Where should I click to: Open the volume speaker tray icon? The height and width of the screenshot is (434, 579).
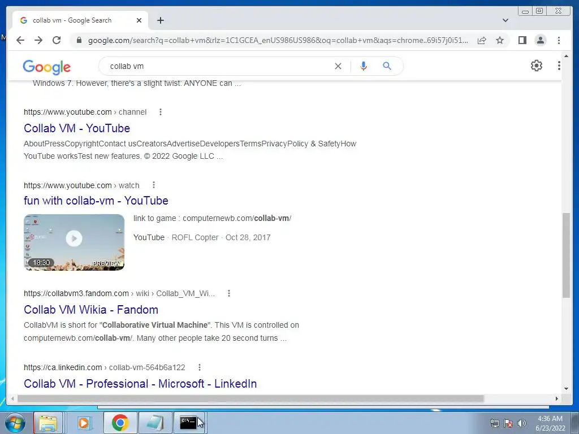[x=522, y=423]
